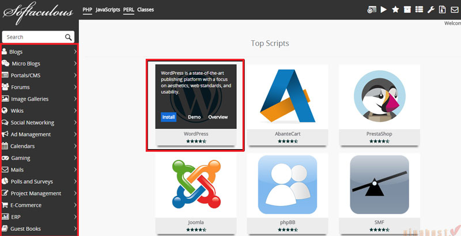The width and height of the screenshot is (461, 236).
Task: Open the control panel icon in header
Action: click(x=372, y=10)
